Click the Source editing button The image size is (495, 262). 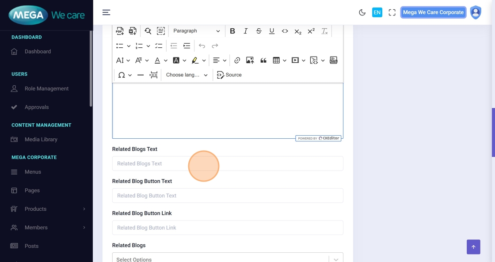tap(229, 75)
